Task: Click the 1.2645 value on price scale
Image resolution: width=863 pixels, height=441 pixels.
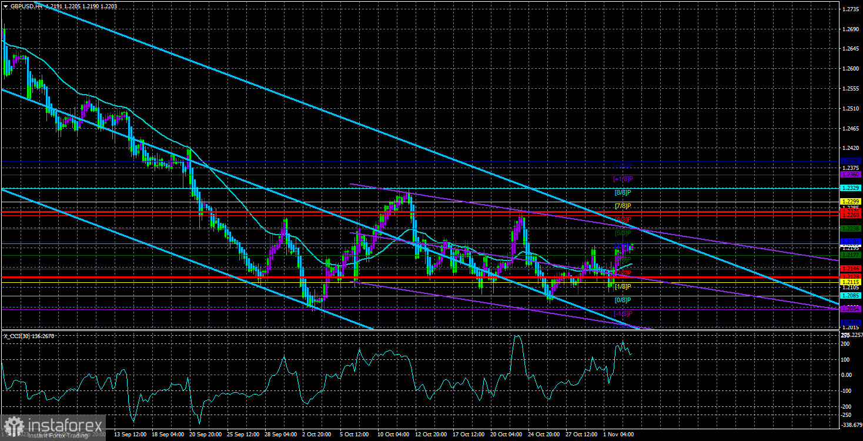Action: pos(851,49)
